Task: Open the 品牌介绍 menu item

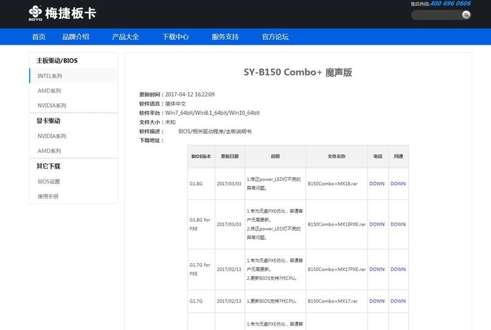Action: [x=75, y=37]
